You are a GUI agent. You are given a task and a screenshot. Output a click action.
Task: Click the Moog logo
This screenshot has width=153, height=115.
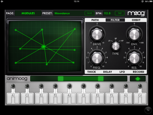(136, 13)
